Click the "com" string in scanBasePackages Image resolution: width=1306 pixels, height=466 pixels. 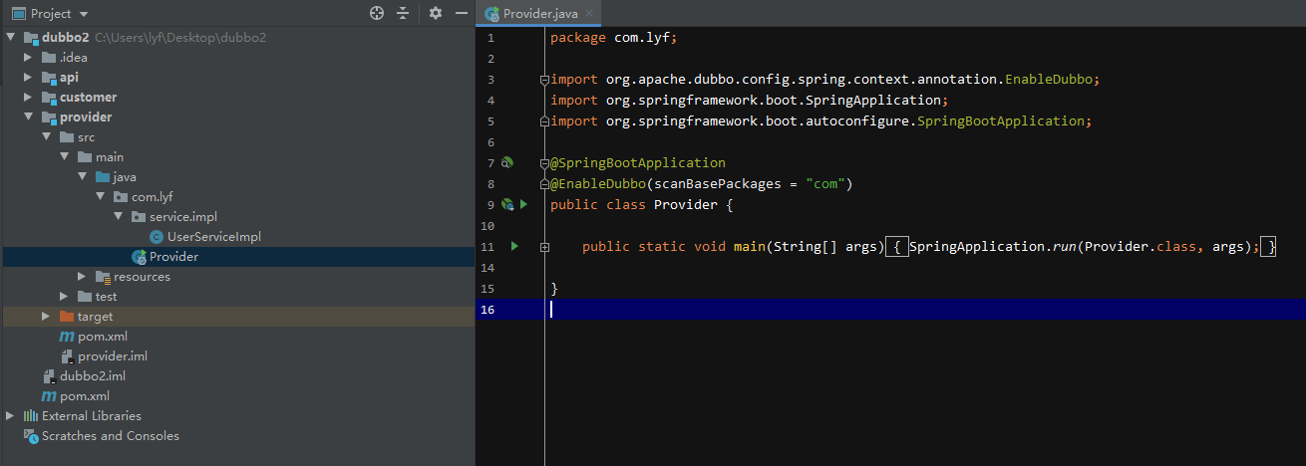[x=825, y=183]
